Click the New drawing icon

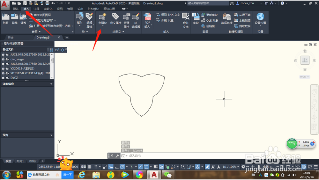(14, 3)
